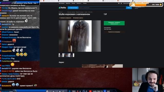
Task: Click the 'Шуба норковая с капюшоном' listing title
Action: pos(74,14)
